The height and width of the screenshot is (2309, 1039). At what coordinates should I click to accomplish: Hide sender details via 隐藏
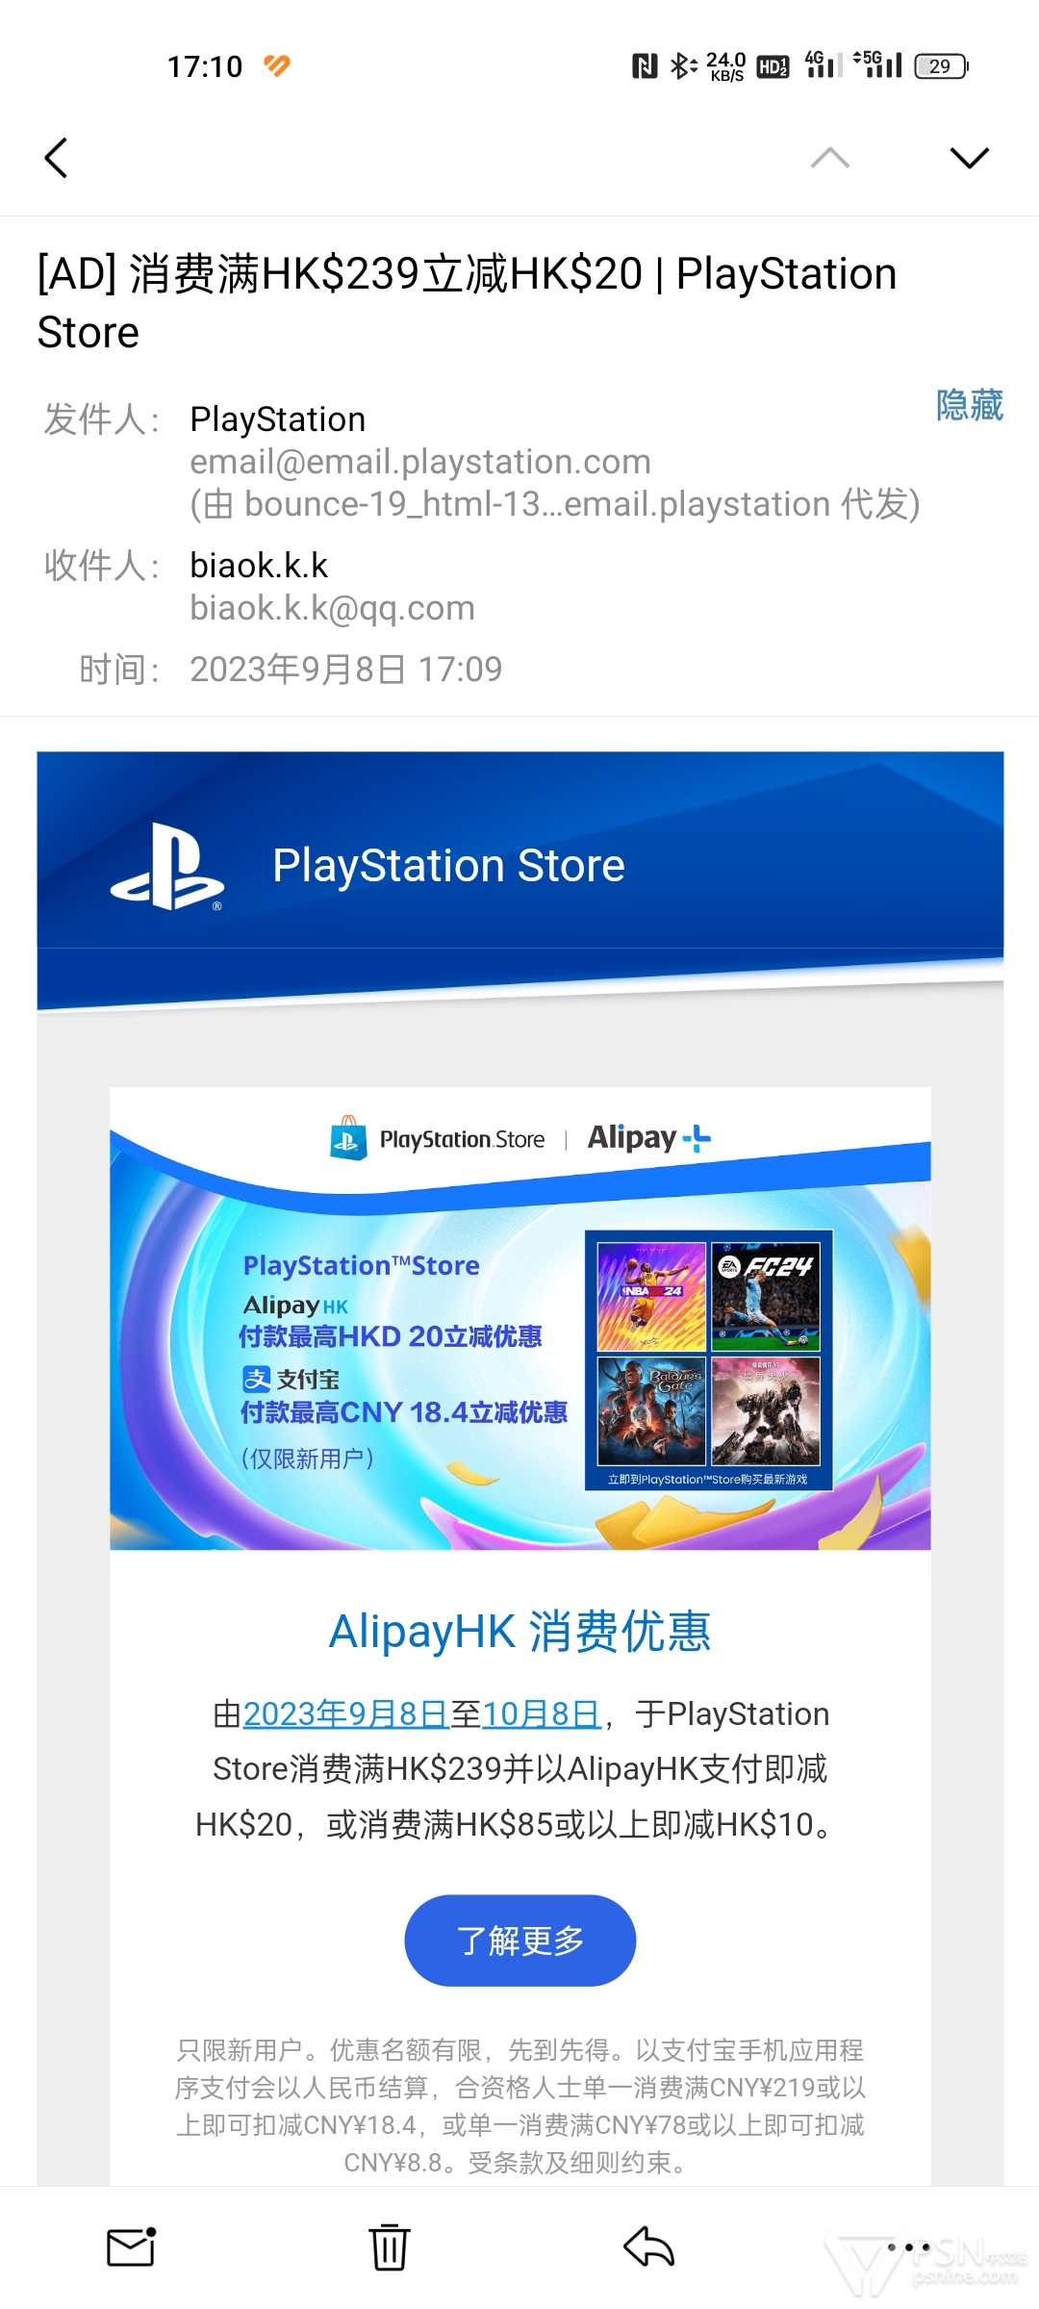coord(969,405)
